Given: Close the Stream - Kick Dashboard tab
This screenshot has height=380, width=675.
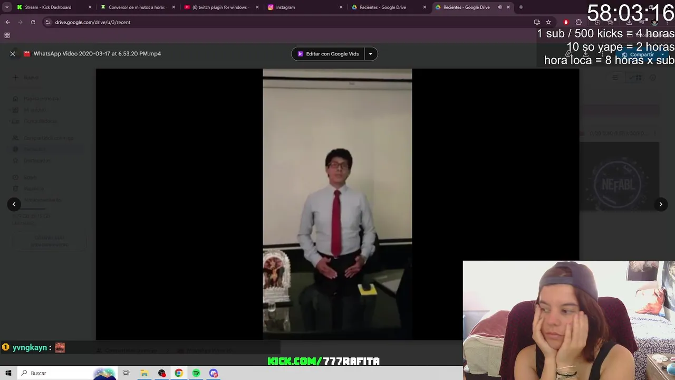Looking at the screenshot, I should click(x=90, y=7).
